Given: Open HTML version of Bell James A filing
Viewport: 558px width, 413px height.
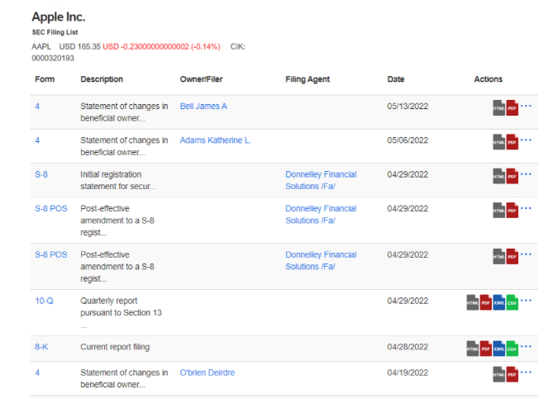Looking at the screenshot, I should point(498,108).
